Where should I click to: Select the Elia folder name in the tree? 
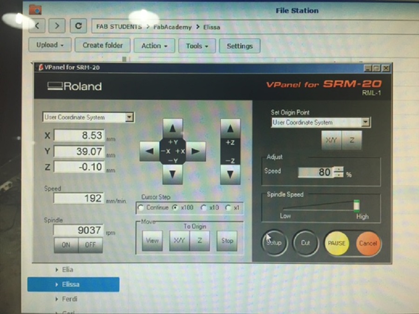point(68,270)
